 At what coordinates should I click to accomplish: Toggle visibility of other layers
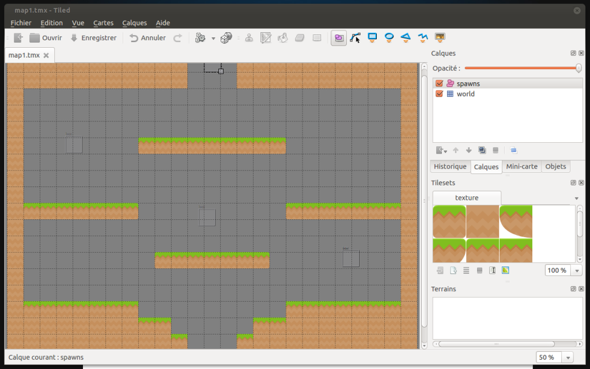(x=513, y=150)
